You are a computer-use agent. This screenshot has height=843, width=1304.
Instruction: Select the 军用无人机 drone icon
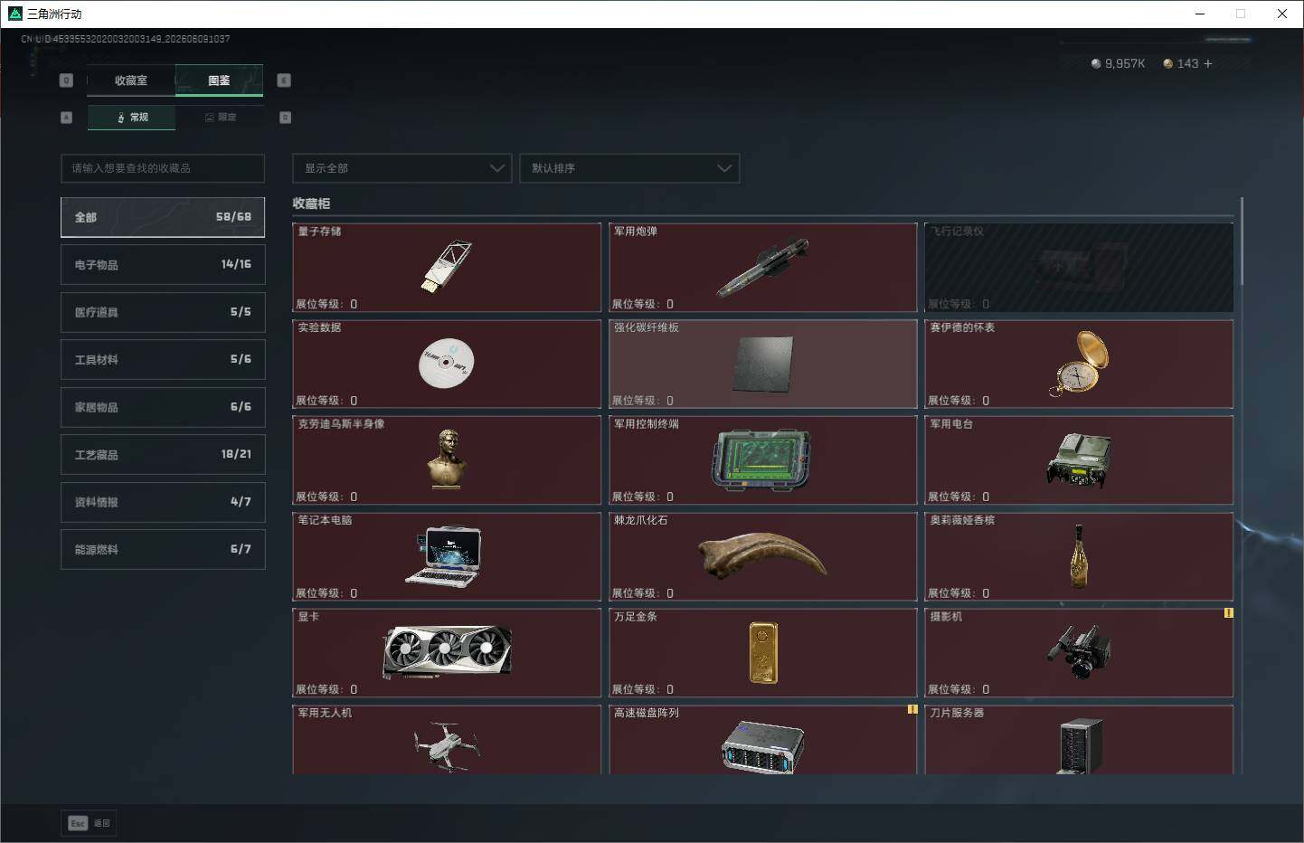[447, 746]
